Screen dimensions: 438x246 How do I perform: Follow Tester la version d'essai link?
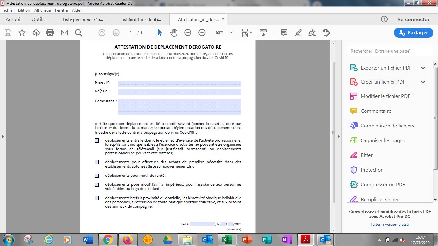[x=390, y=225]
